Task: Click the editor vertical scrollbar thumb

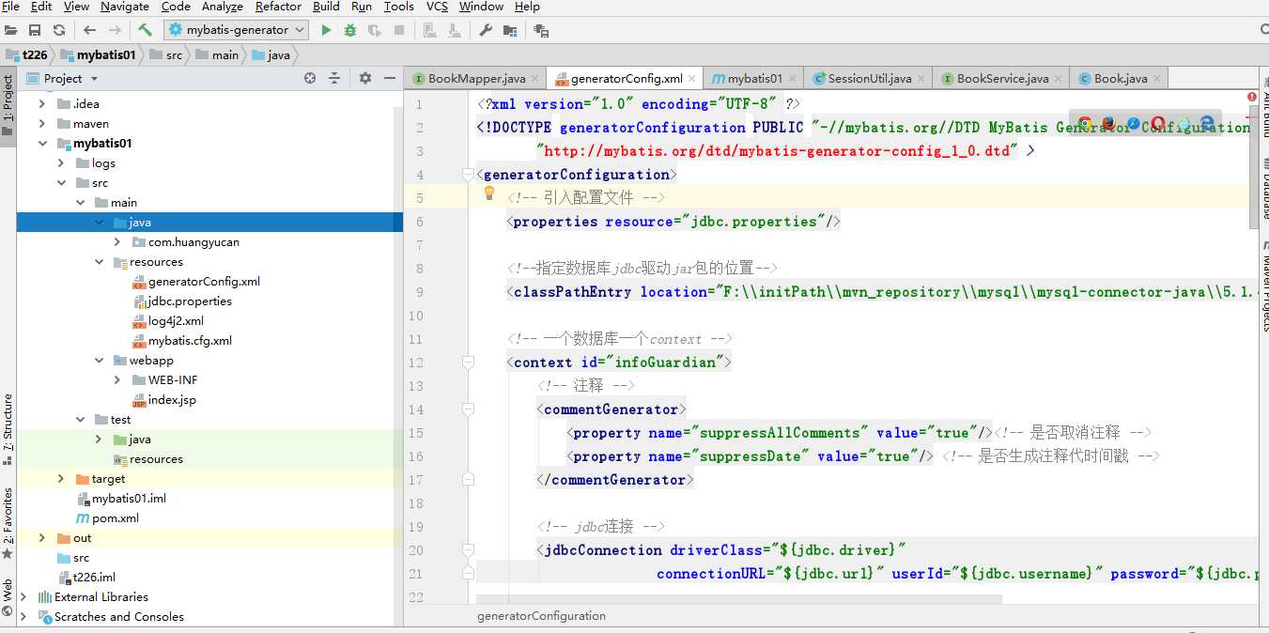Action: [x=1253, y=165]
